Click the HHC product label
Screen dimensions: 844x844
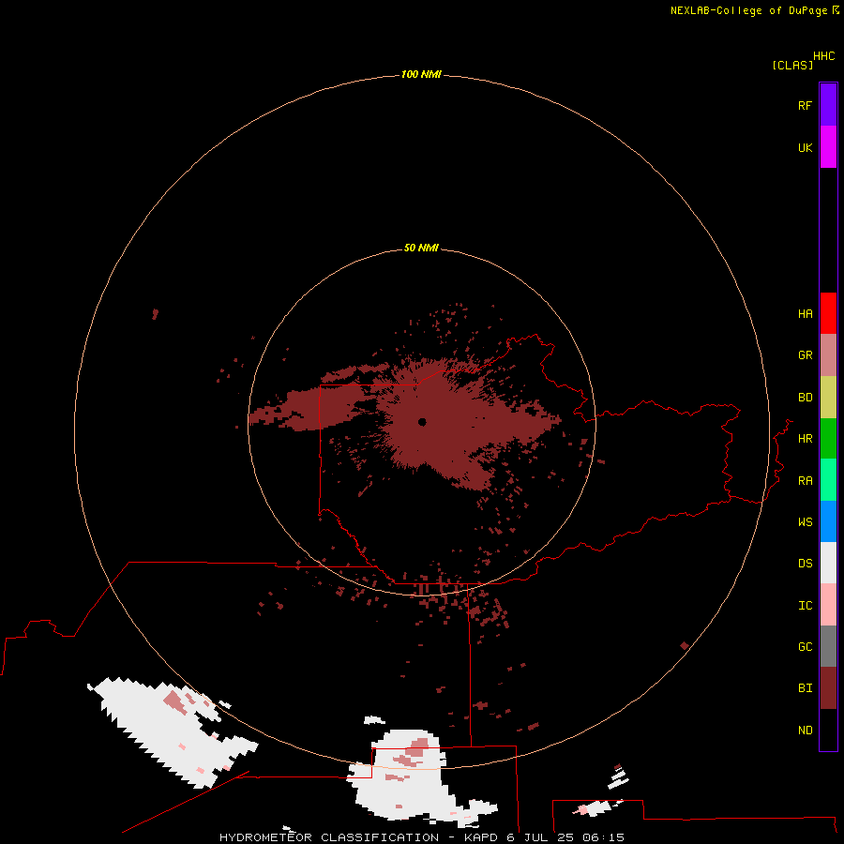pyautogui.click(x=823, y=56)
